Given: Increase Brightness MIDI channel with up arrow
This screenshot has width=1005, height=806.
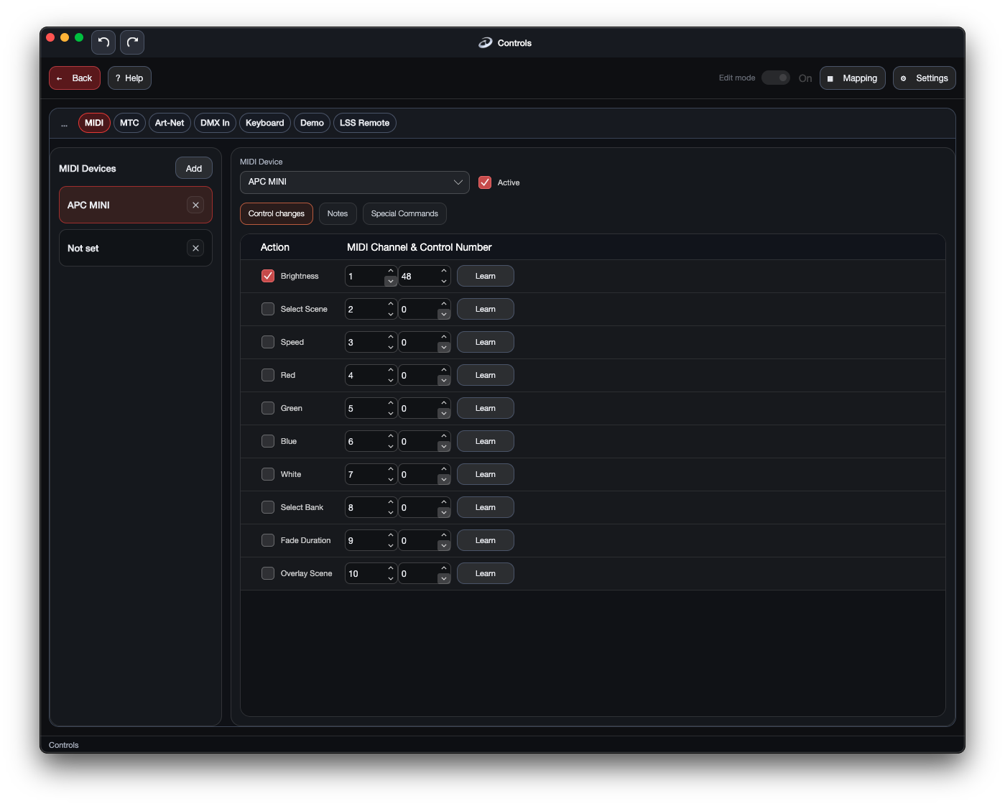Looking at the screenshot, I should pyautogui.click(x=391, y=271).
